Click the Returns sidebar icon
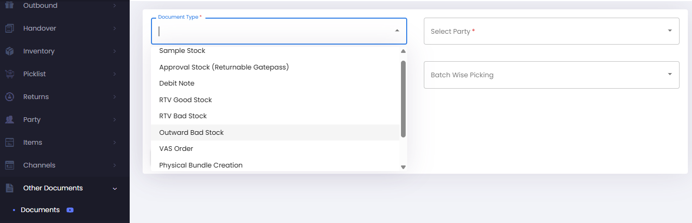This screenshot has width=692, height=223. tap(9, 97)
